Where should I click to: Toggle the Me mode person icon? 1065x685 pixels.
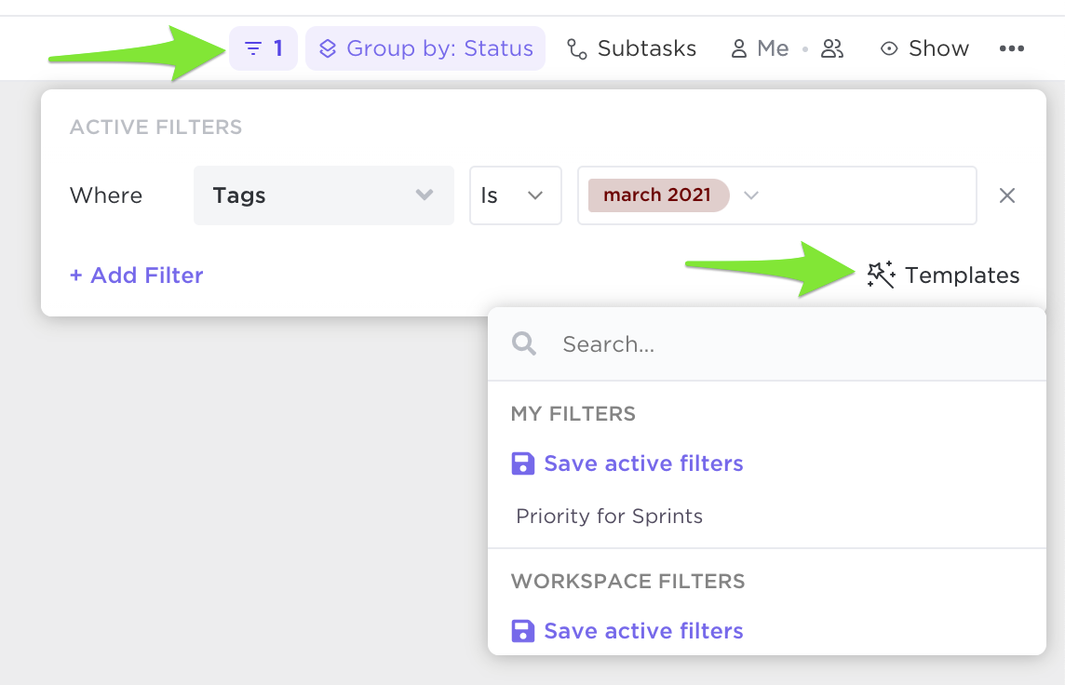[x=739, y=48]
